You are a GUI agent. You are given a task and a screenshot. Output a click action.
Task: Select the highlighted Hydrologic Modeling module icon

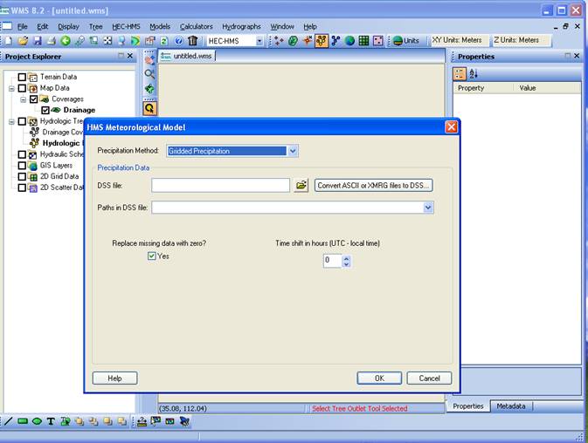click(x=321, y=40)
